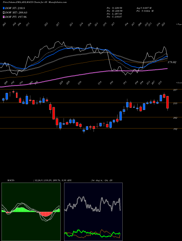Click the 'Pre C: 210.07' value

114,17
